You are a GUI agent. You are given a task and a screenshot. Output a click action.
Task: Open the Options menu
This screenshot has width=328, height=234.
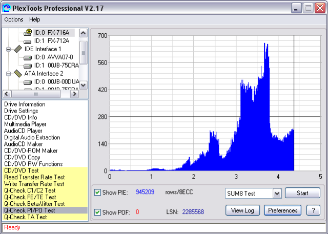[x=14, y=19]
